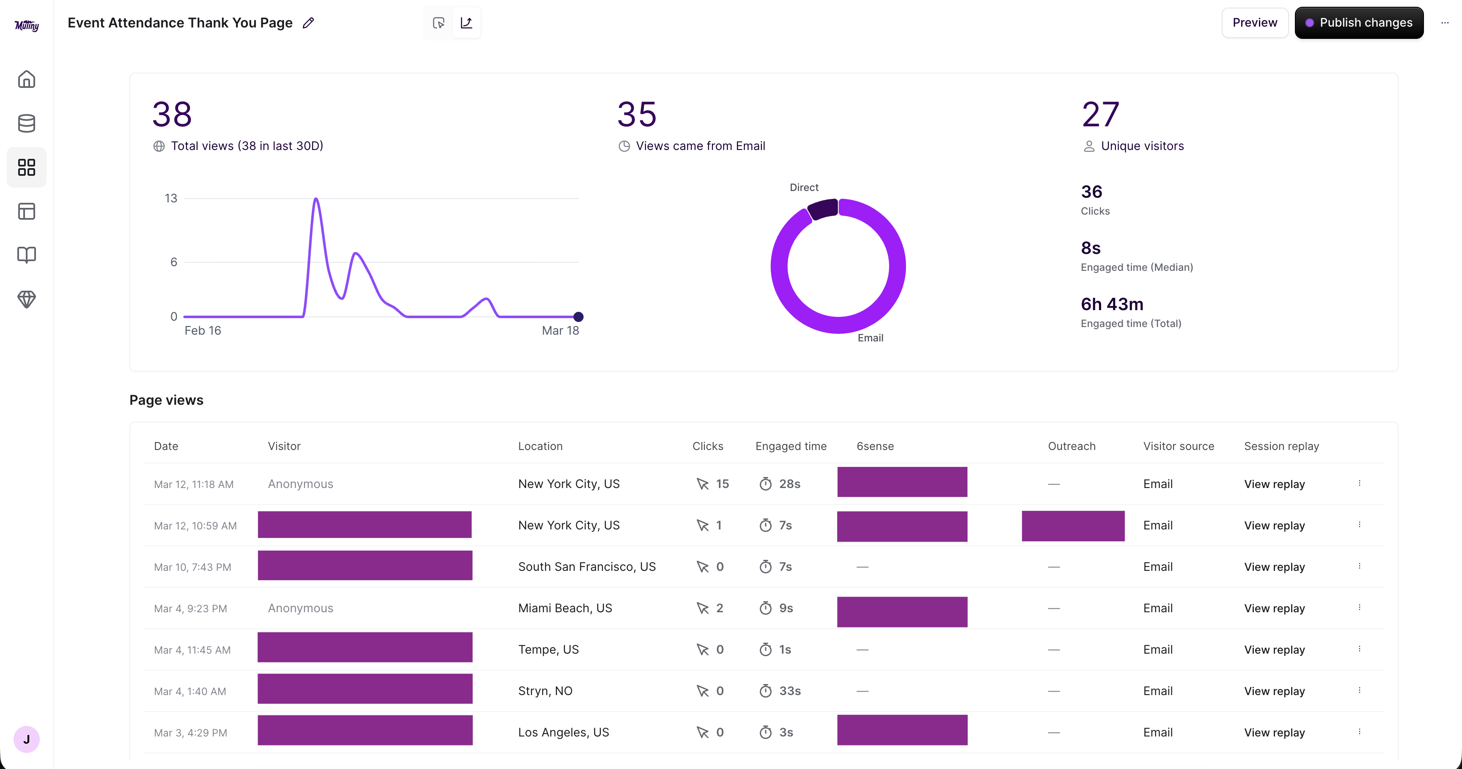Screen dimensions: 1462x769
Task: Click Publish changes
Action: point(1359,23)
